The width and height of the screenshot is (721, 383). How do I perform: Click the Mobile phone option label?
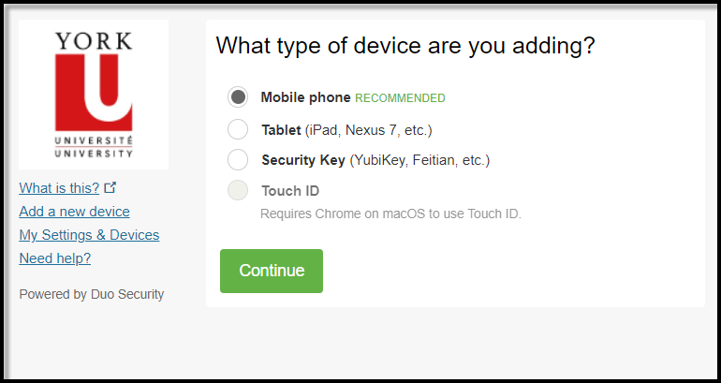(306, 97)
